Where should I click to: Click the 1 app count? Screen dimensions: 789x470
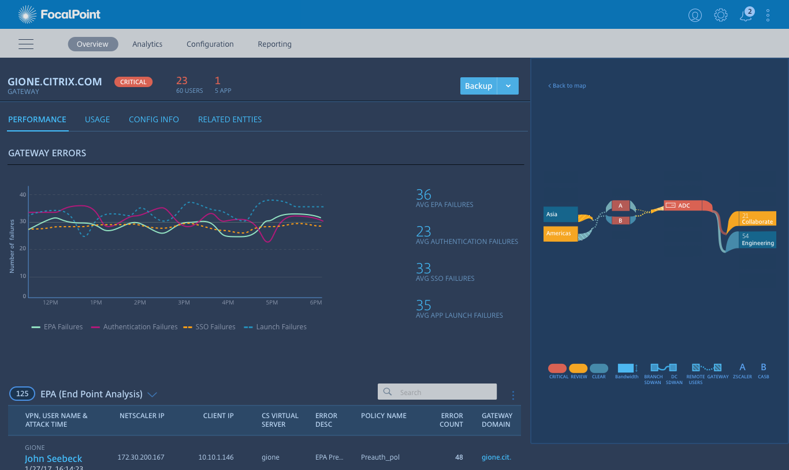tap(218, 81)
